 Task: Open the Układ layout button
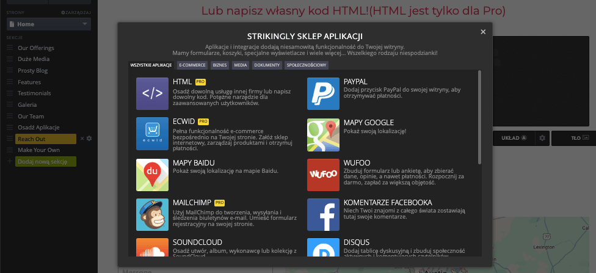[x=513, y=138]
